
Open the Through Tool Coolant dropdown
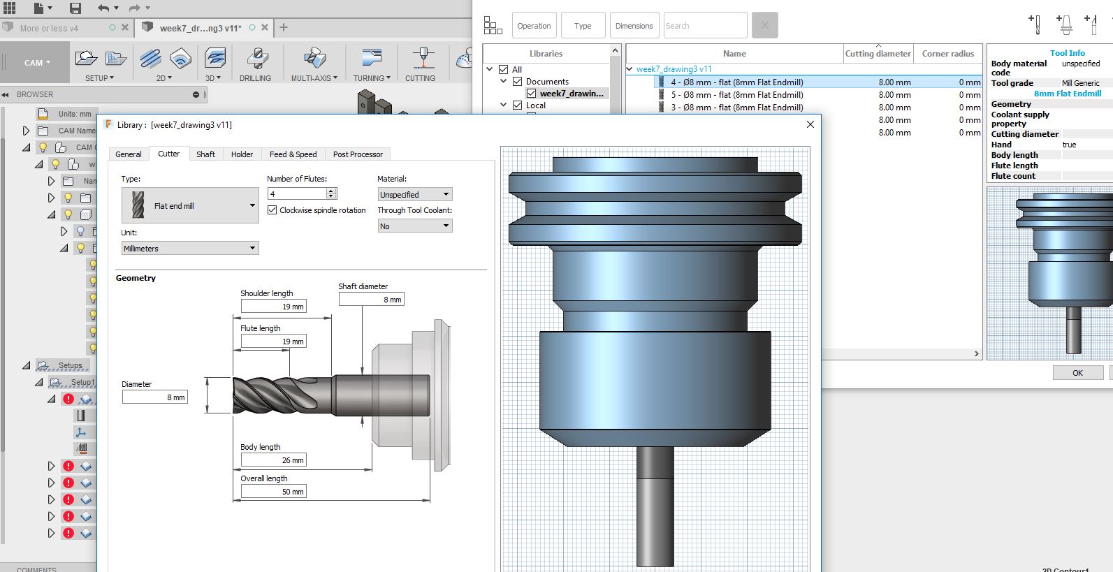click(x=414, y=226)
